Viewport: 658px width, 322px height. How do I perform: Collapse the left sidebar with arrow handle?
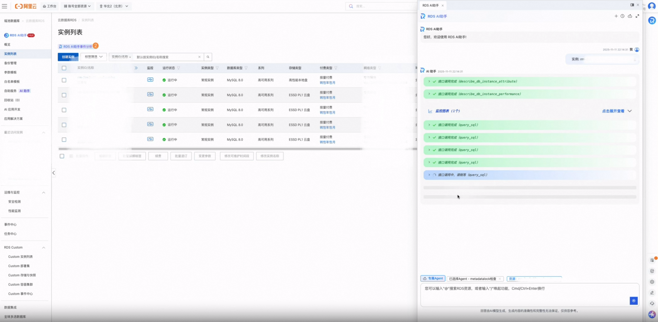pos(54,173)
